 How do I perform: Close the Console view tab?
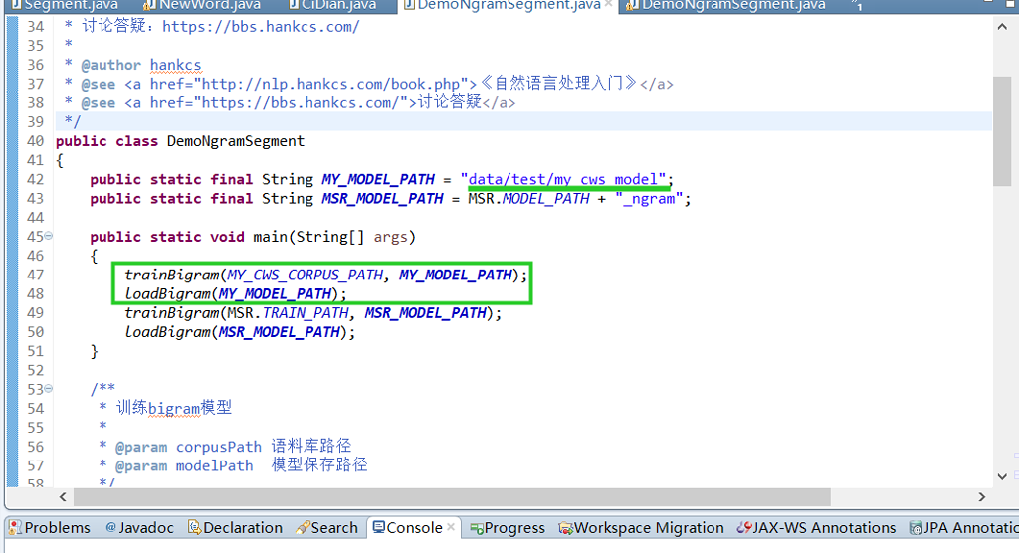click(x=451, y=527)
